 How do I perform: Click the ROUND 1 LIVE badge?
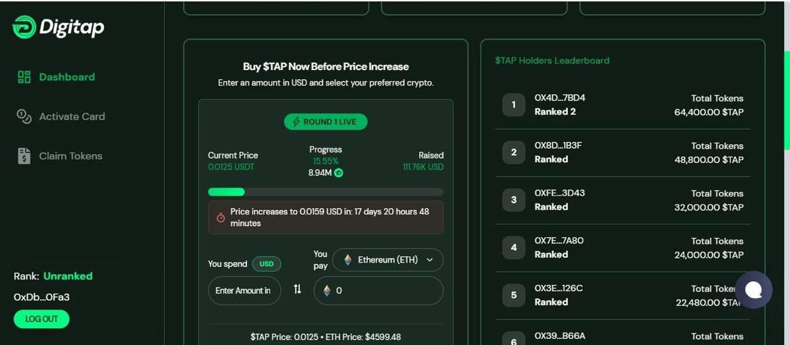point(326,122)
